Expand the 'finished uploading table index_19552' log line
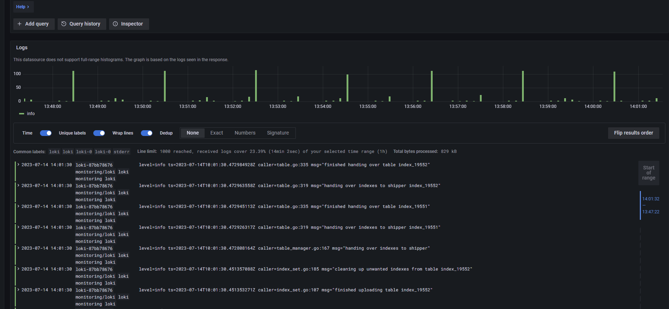This screenshot has width=669, height=309. pos(18,290)
